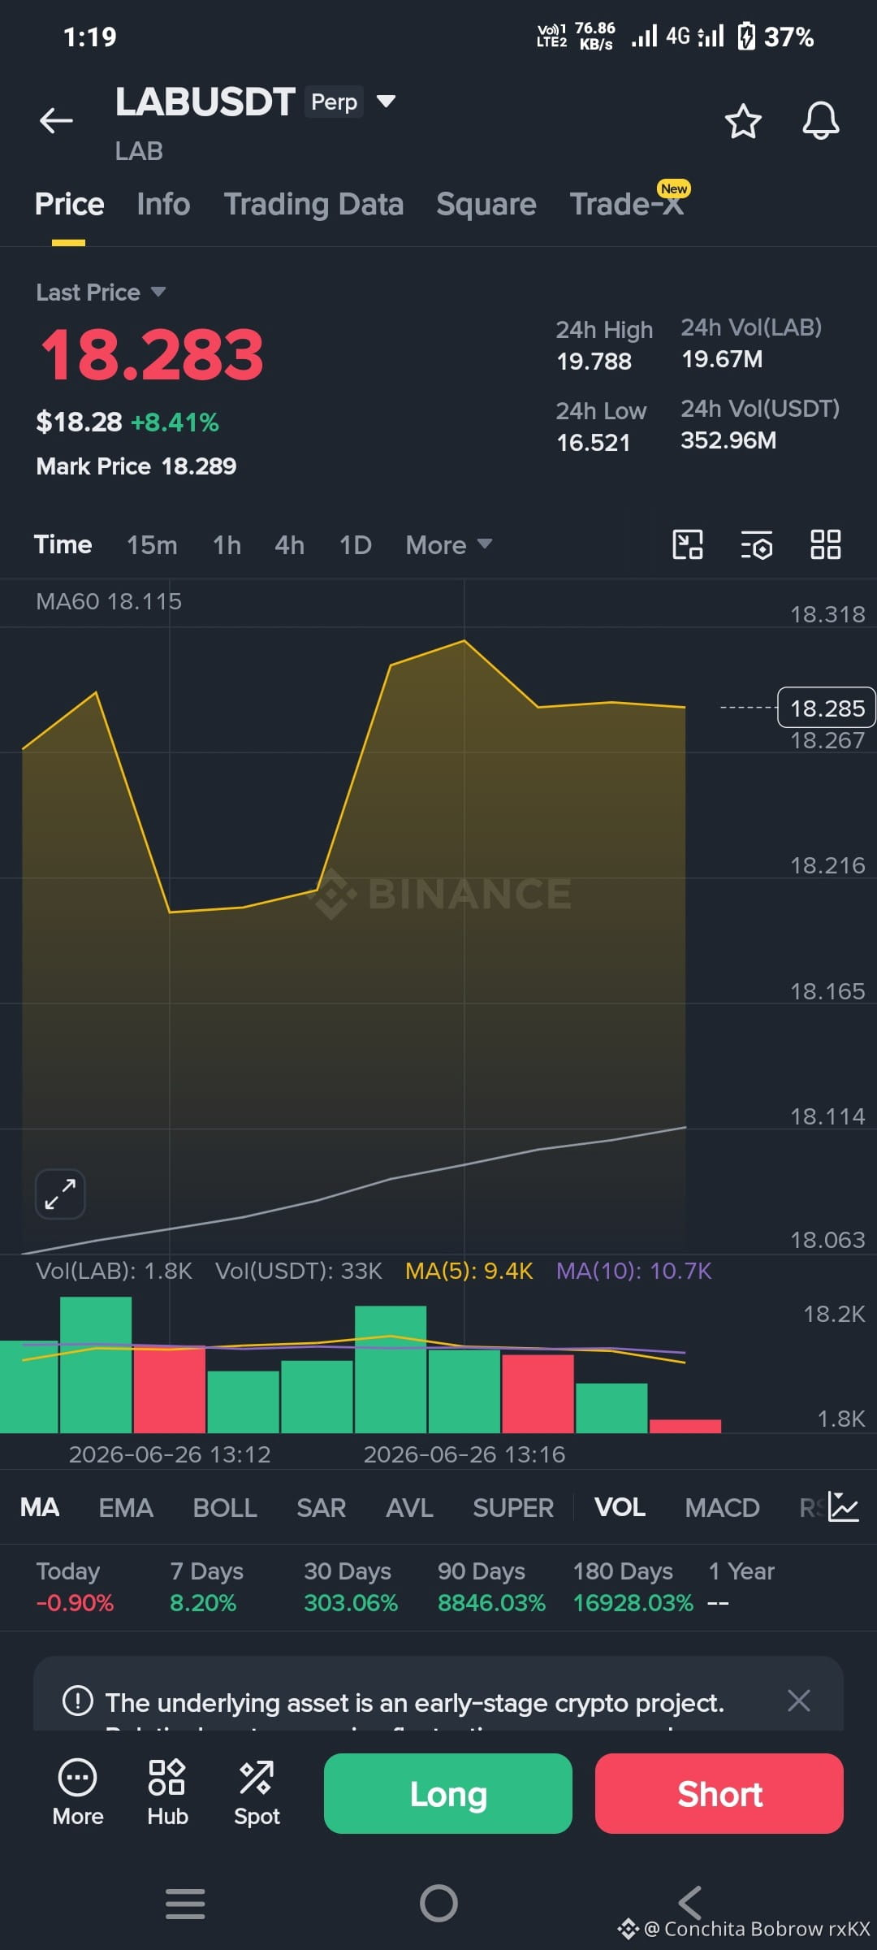This screenshot has width=877, height=1950.
Task: Tap the Long button
Action: 448,1793
